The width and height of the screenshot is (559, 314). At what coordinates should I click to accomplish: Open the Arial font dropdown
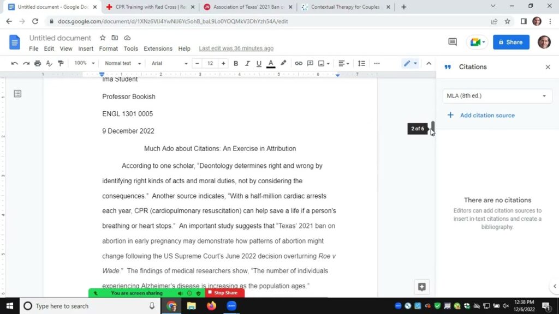pos(169,63)
